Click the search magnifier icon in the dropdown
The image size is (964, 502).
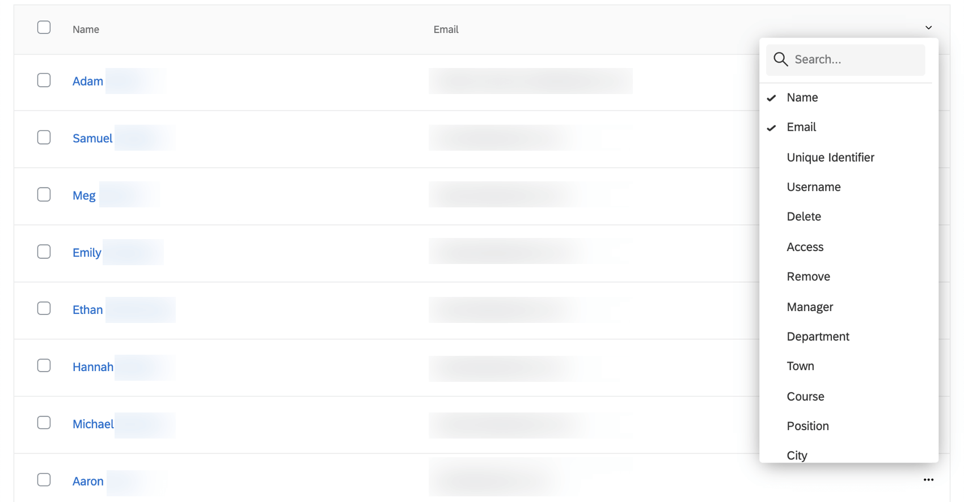click(780, 59)
